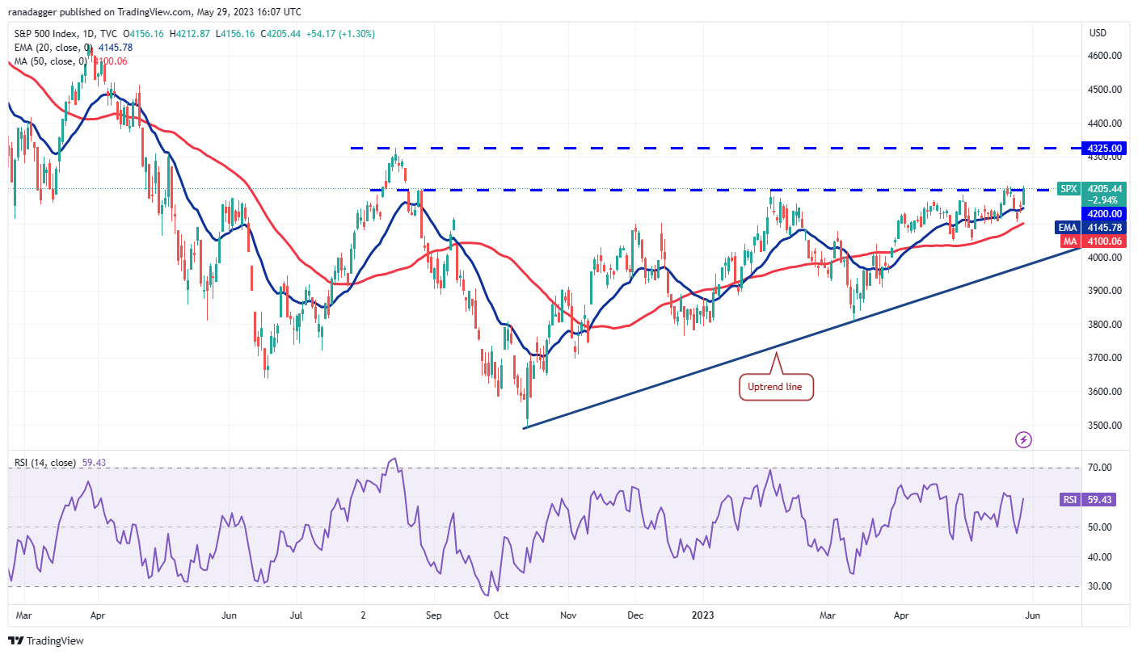Open the USD currency selector
1138x655 pixels.
1098,33
